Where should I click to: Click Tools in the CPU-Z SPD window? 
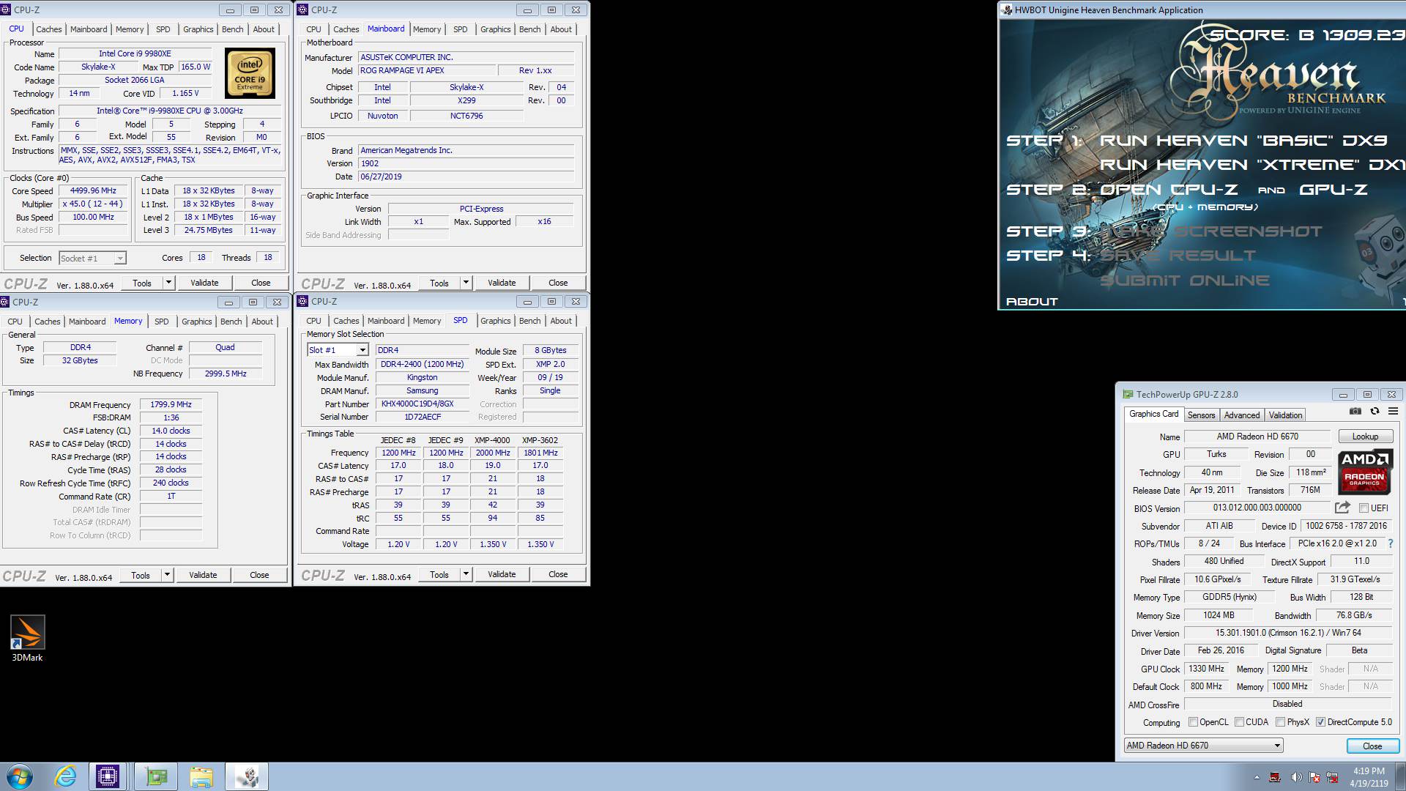point(439,574)
